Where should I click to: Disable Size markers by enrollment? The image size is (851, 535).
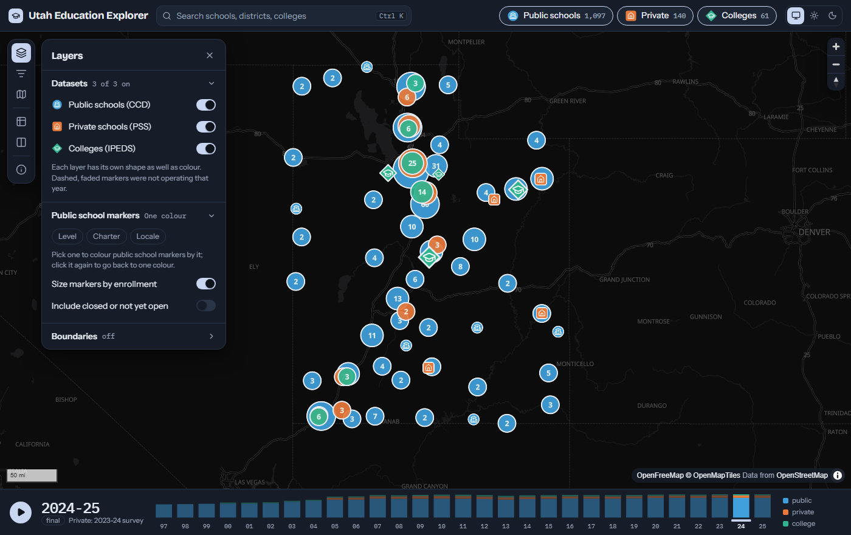tap(206, 284)
